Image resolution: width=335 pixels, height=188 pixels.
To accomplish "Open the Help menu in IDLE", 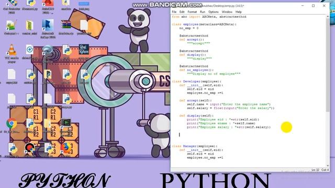I will tap(239, 11).
